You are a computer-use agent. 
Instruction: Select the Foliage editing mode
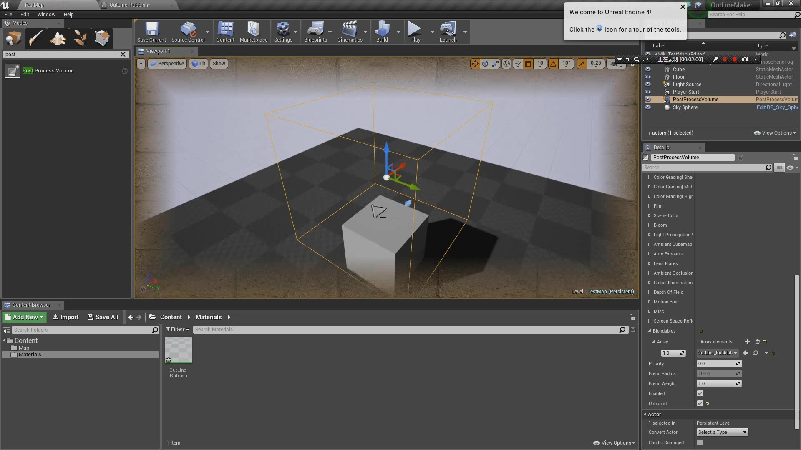tap(80, 38)
